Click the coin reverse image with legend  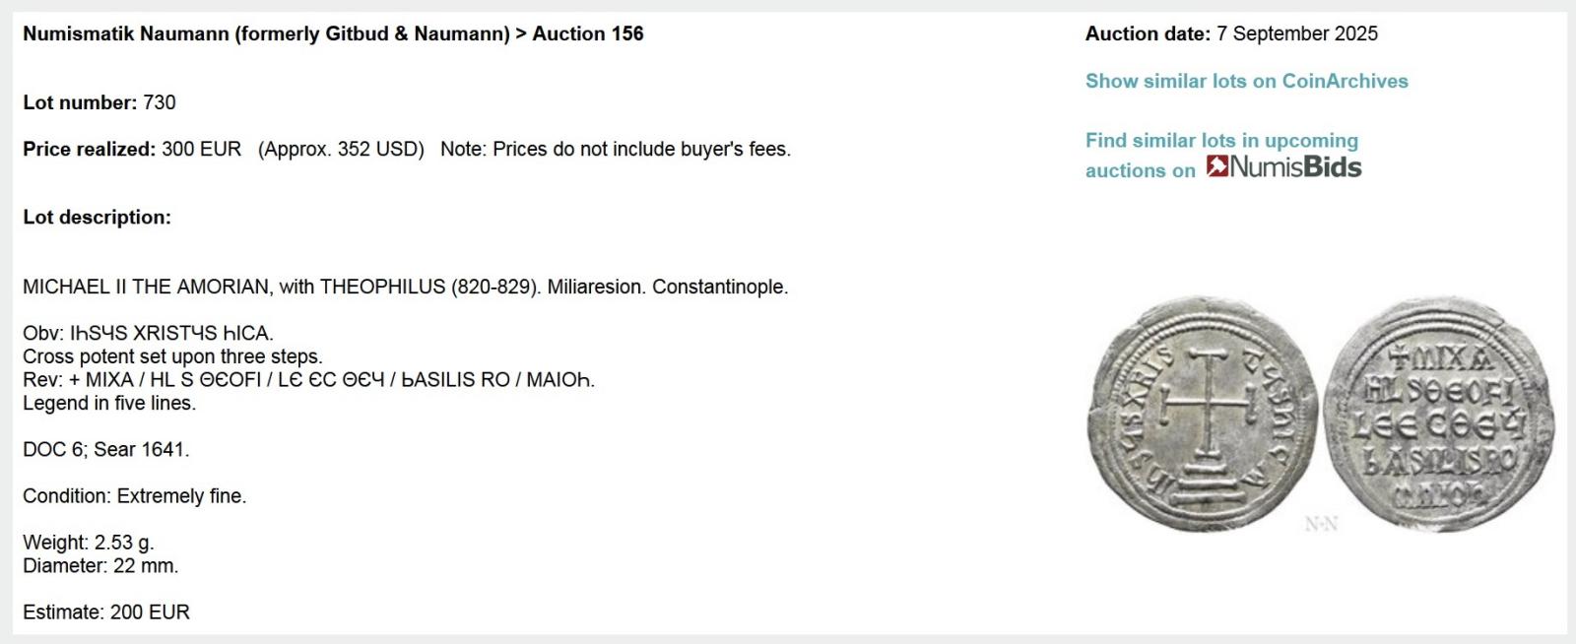tap(1439, 415)
